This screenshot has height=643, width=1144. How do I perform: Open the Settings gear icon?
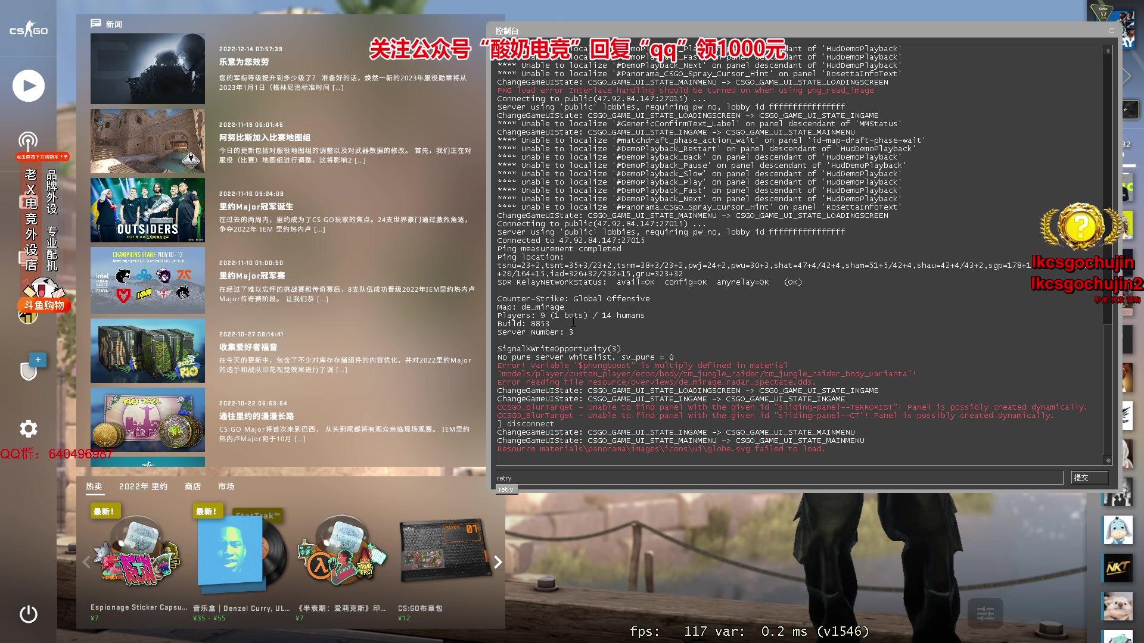(x=29, y=429)
